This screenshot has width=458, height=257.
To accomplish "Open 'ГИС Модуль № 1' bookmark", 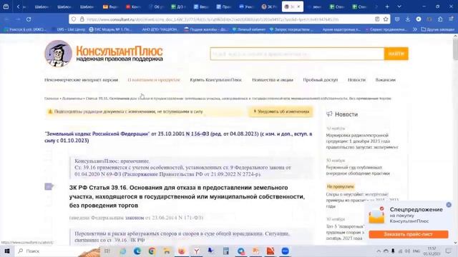I will click(110, 29).
